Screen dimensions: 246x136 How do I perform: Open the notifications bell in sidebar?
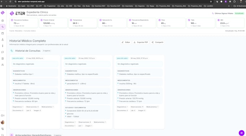3,115
